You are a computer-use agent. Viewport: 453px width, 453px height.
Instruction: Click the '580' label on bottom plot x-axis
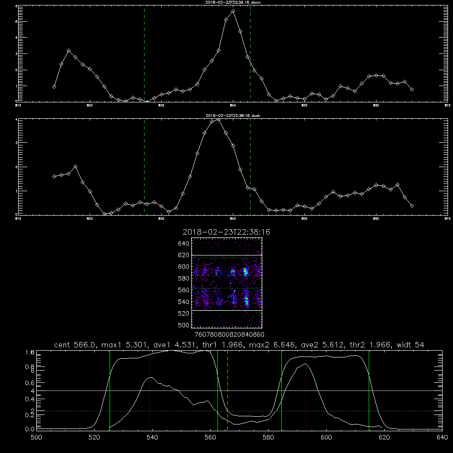(x=268, y=438)
